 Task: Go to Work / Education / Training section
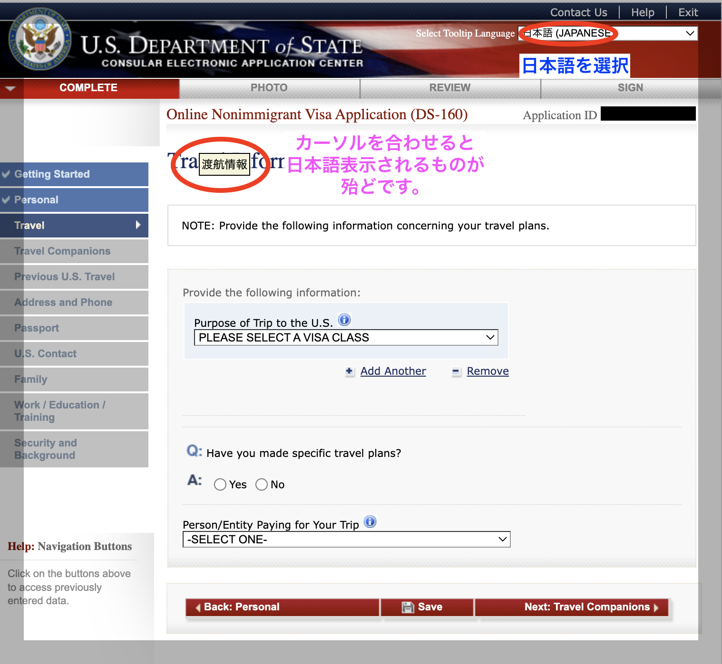(74, 411)
